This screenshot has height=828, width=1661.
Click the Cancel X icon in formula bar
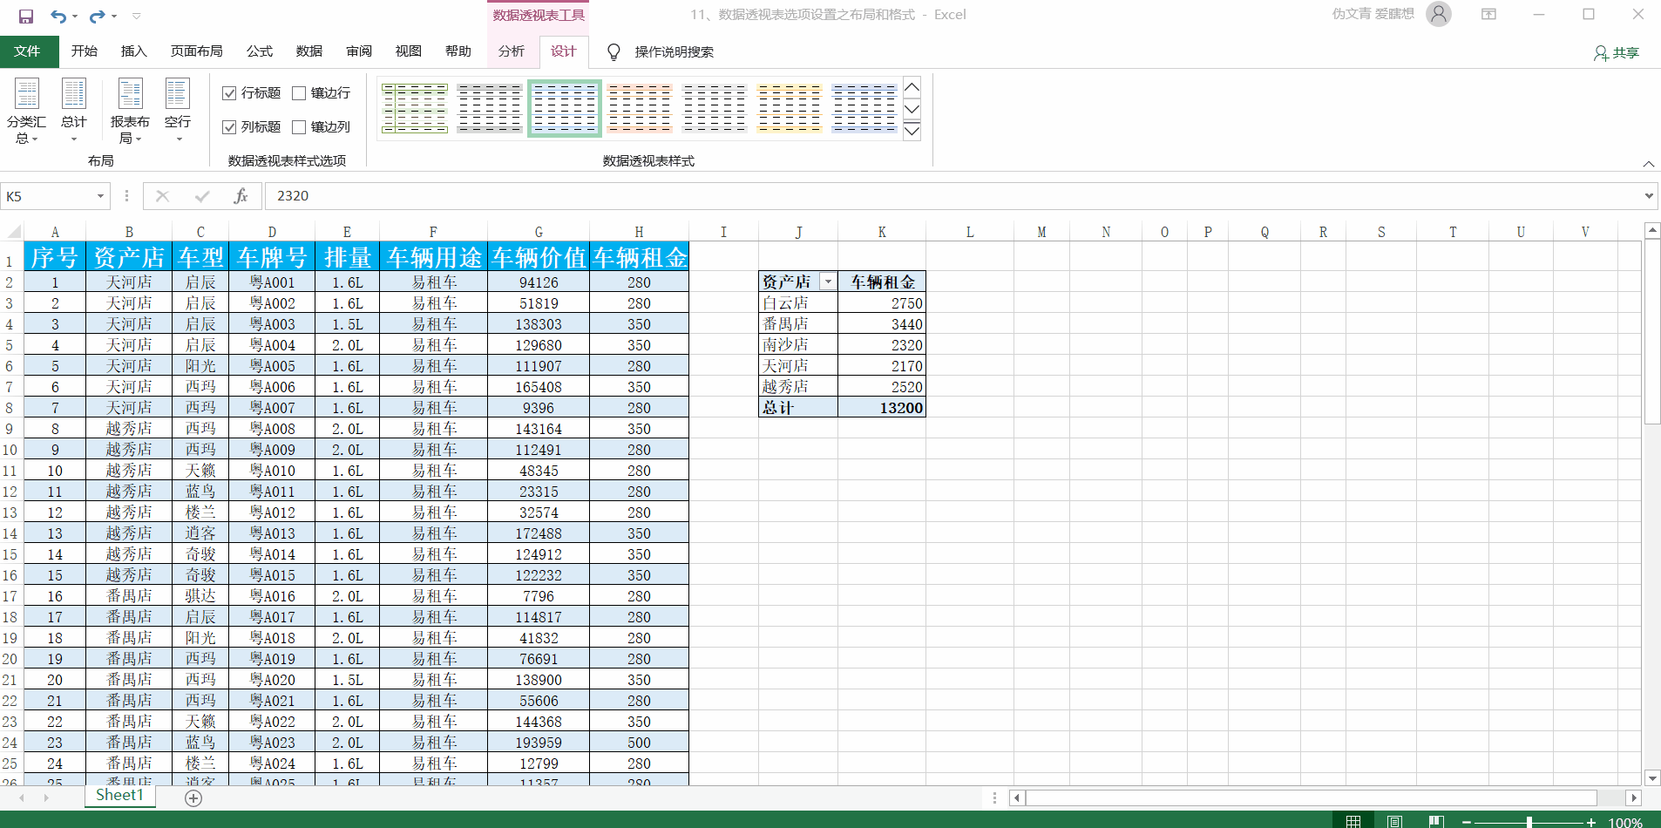162,196
